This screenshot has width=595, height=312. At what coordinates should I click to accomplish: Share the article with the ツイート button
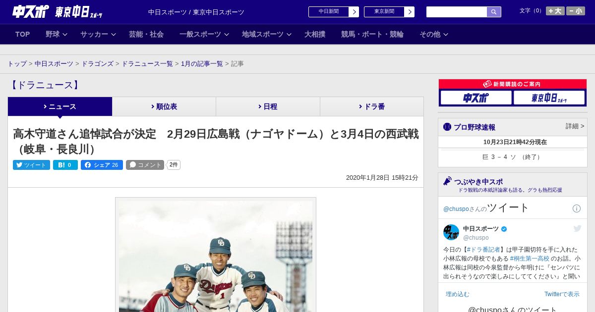point(31,165)
